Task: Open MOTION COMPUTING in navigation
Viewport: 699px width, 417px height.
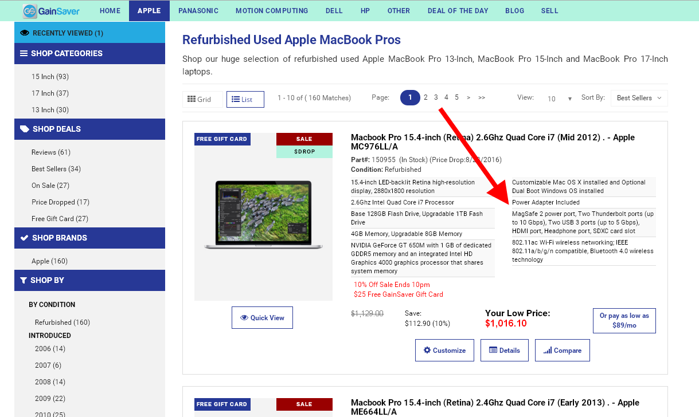Action: 272,11
